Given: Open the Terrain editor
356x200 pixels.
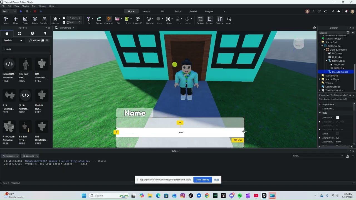Looking at the screenshot, I should click(99, 20).
